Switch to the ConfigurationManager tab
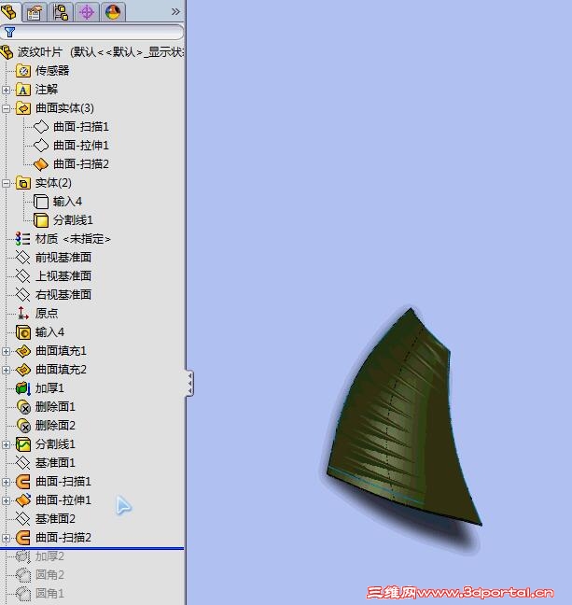The width and height of the screenshot is (572, 605). (x=61, y=12)
